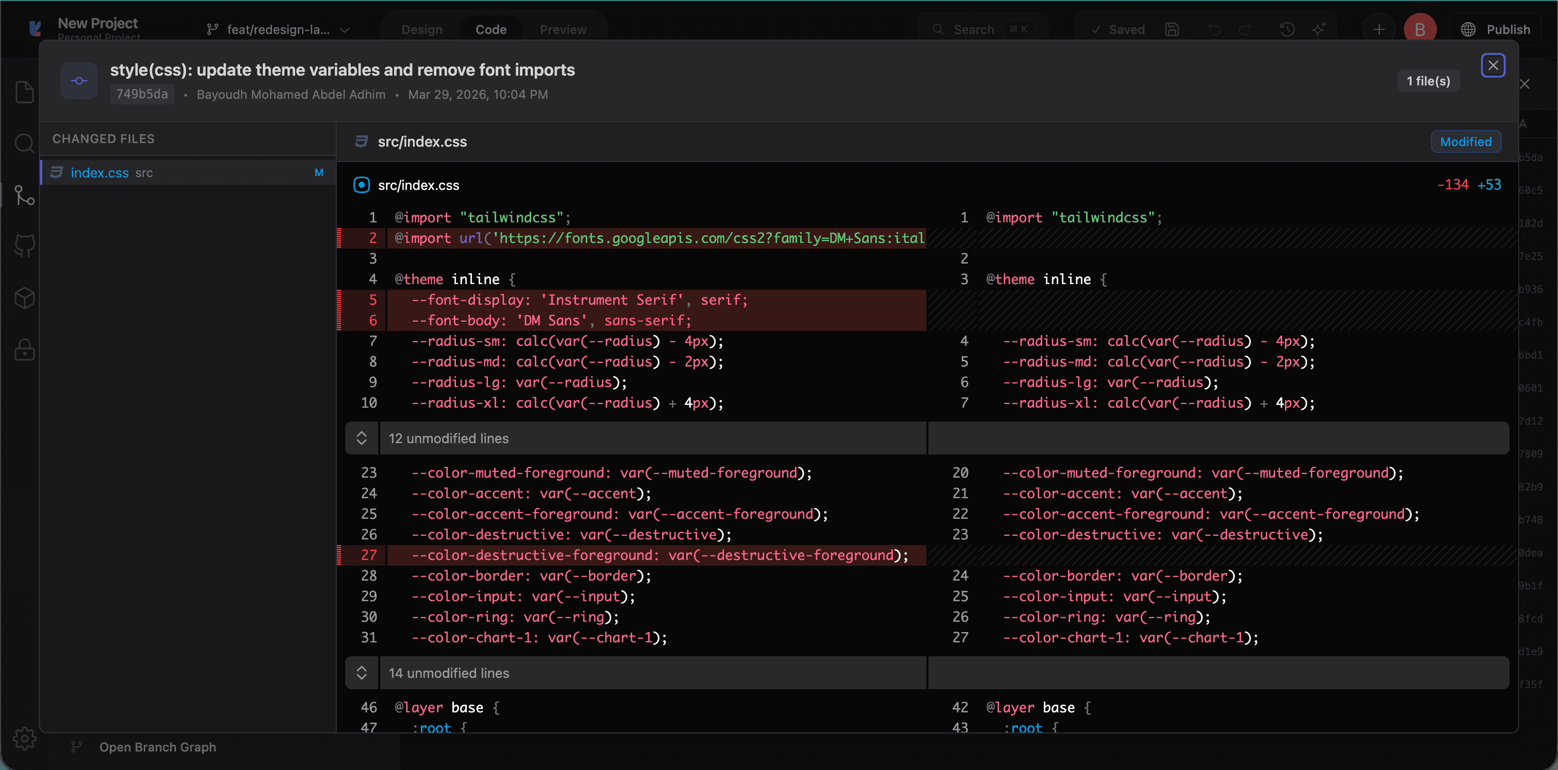Open the lock secrets sidebar icon
Screen dimensions: 1558x770
click(x=24, y=350)
